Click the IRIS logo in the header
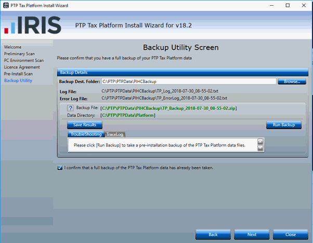The width and height of the screenshot is (313, 243). pyautogui.click(x=33, y=25)
